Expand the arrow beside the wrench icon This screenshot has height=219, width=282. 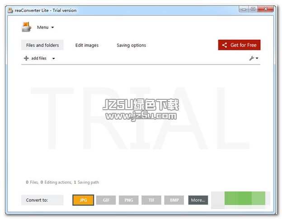[x=257, y=58]
